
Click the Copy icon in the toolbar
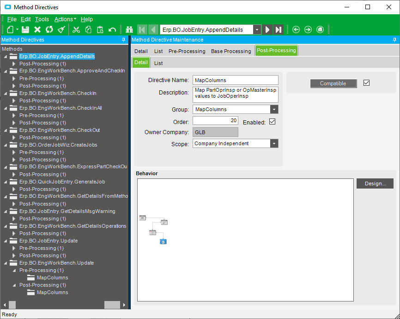pyautogui.click(x=88, y=30)
